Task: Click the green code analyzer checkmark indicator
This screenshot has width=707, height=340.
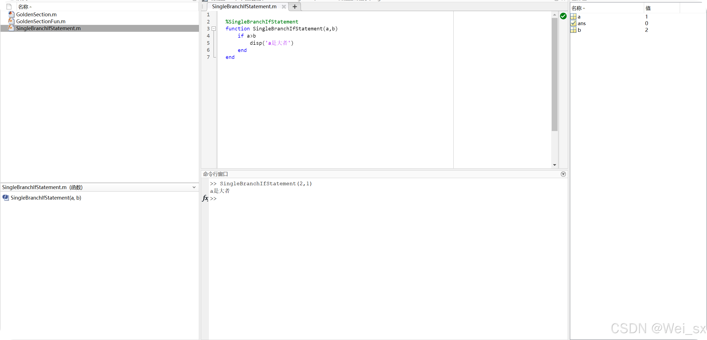Action: 563,16
